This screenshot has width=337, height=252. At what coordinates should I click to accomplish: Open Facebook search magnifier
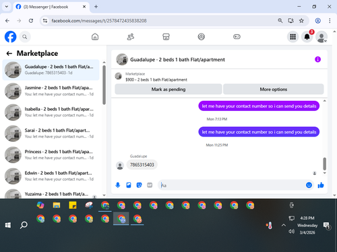pos(25,37)
